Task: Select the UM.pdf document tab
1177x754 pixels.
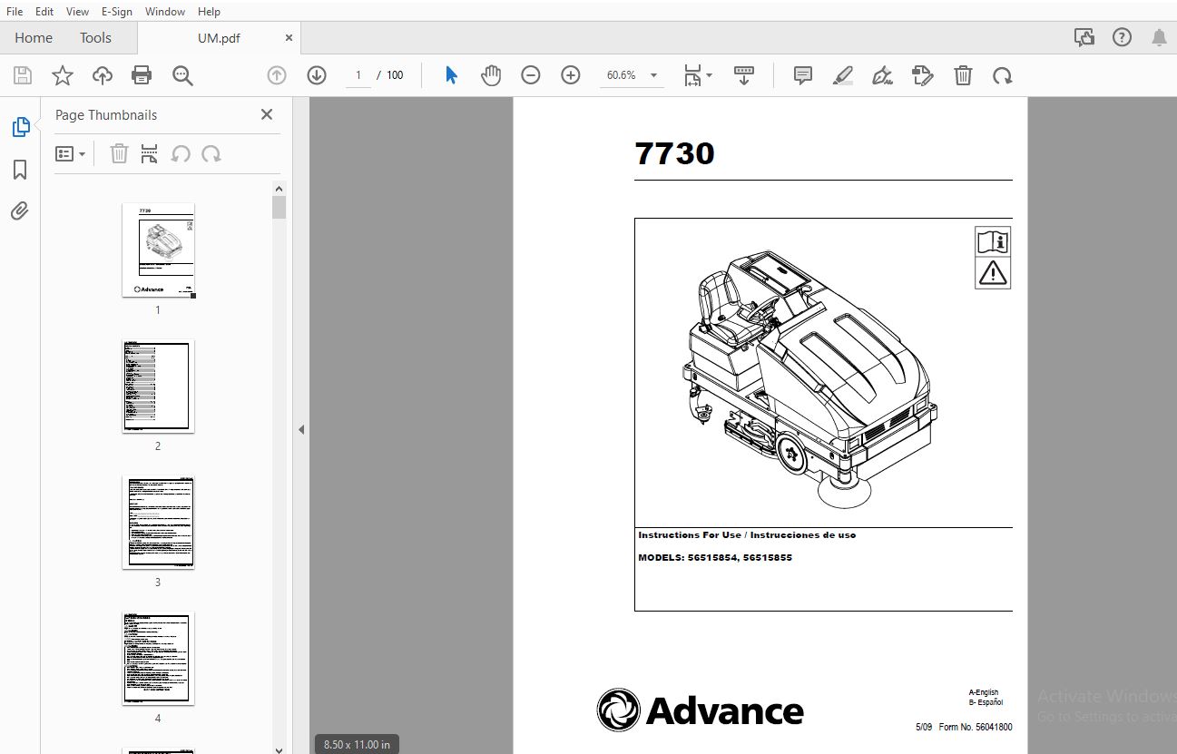Action: [x=219, y=38]
